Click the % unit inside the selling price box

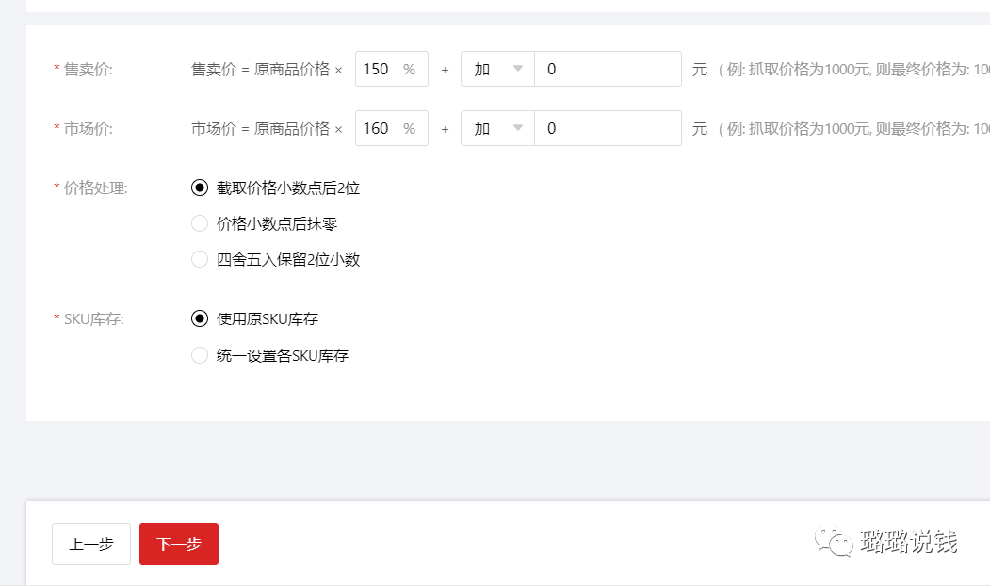pyautogui.click(x=412, y=68)
